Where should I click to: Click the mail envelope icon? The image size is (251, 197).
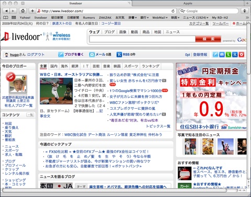pos(92,54)
